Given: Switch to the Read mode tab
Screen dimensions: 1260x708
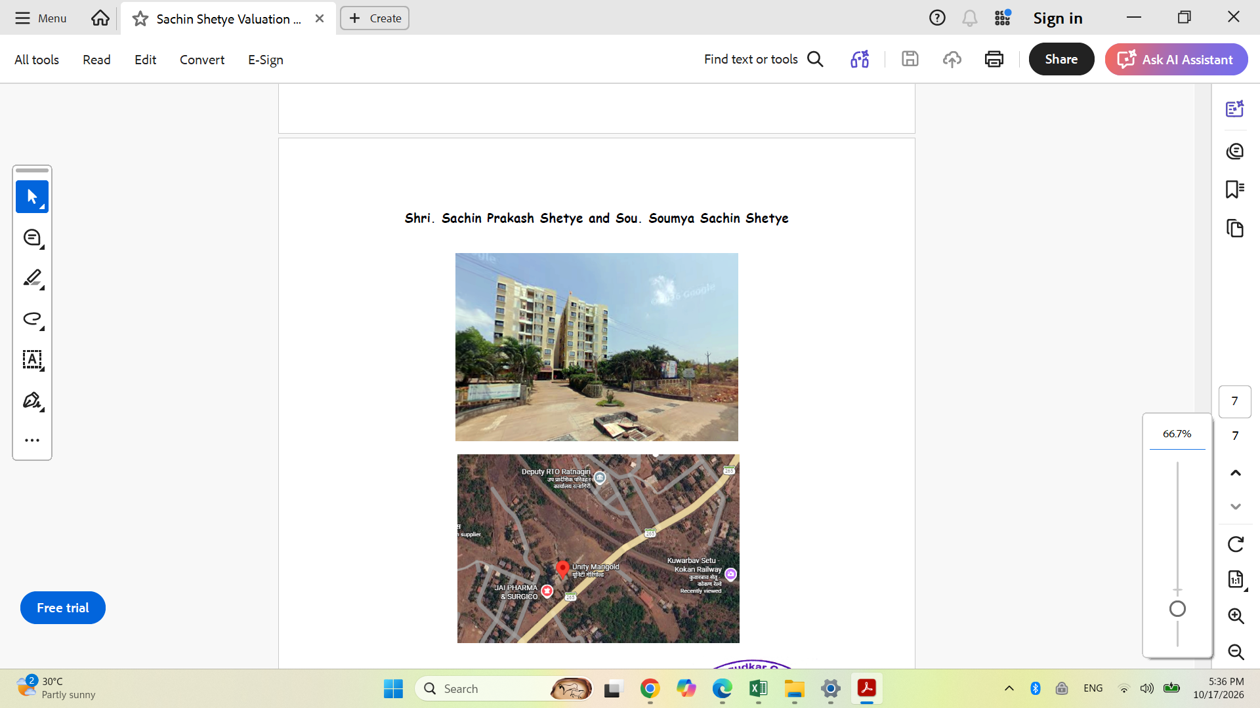Looking at the screenshot, I should click(96, 60).
